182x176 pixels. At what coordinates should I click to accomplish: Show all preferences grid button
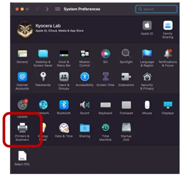(x=58, y=9)
